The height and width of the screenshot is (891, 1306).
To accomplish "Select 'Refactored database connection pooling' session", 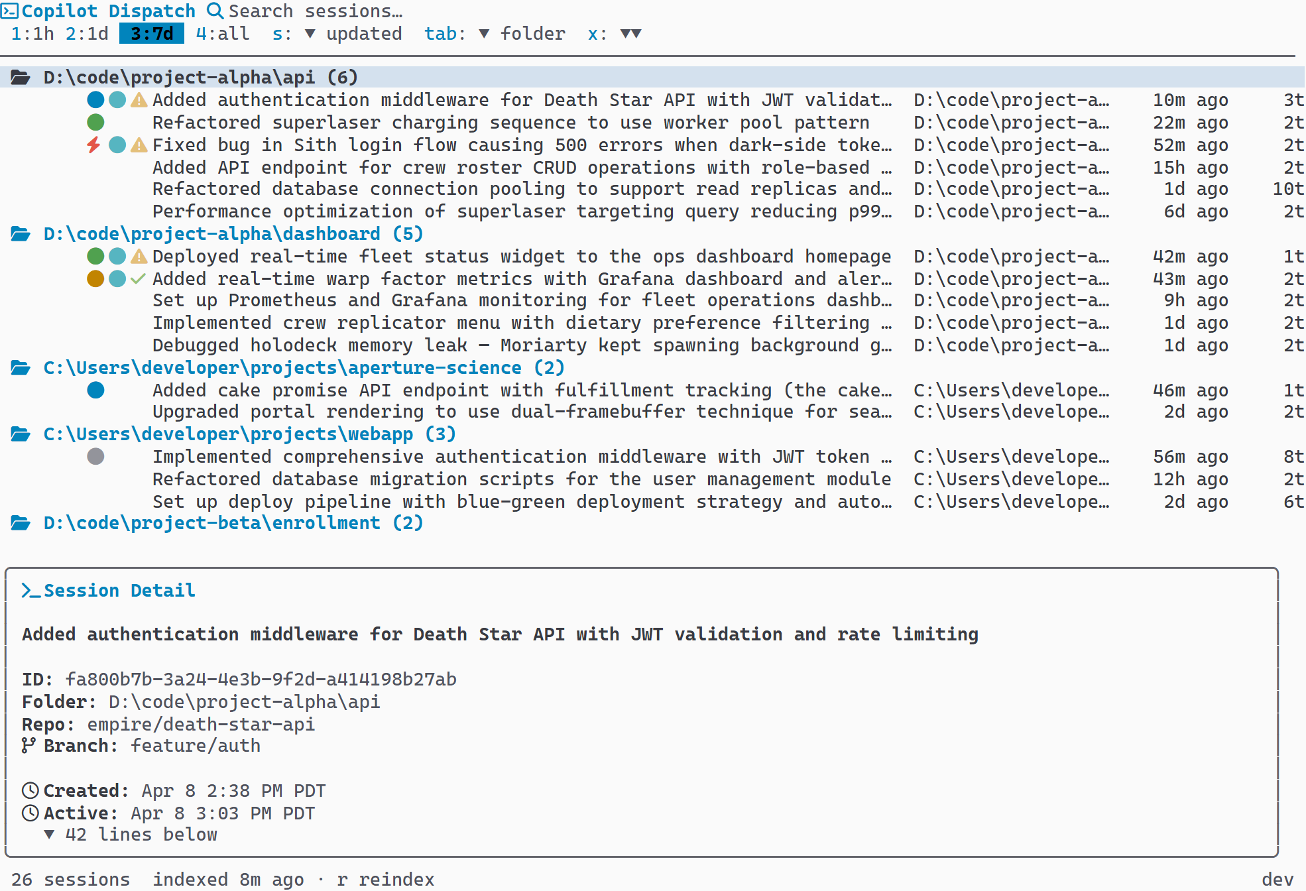I will (x=653, y=189).
